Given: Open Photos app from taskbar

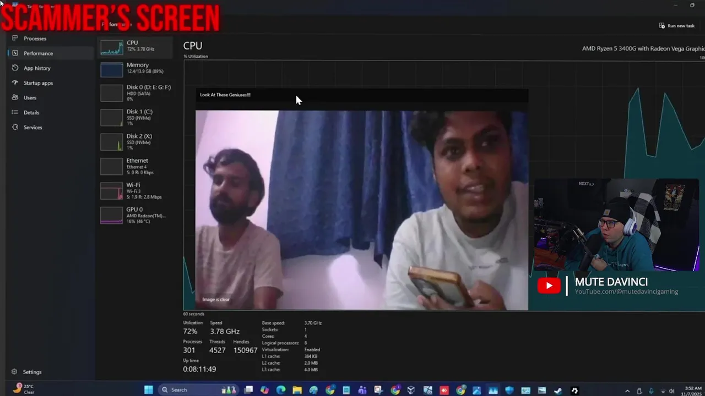Looking at the screenshot, I should coord(476,390).
